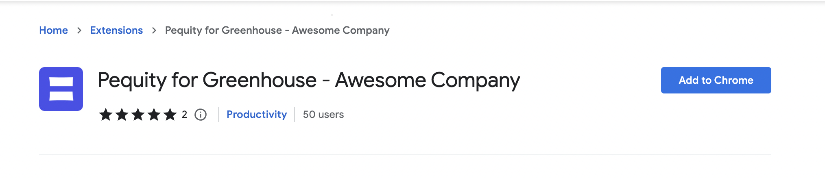
Task: Browse the Productivity category link
Action: pos(257,115)
